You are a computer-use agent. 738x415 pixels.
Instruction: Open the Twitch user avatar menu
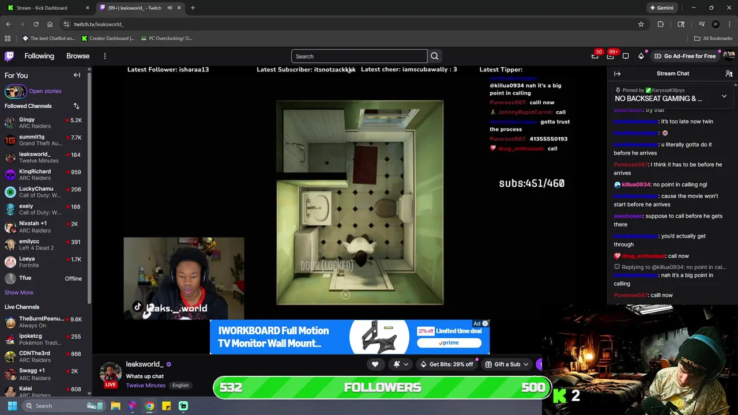click(x=729, y=56)
